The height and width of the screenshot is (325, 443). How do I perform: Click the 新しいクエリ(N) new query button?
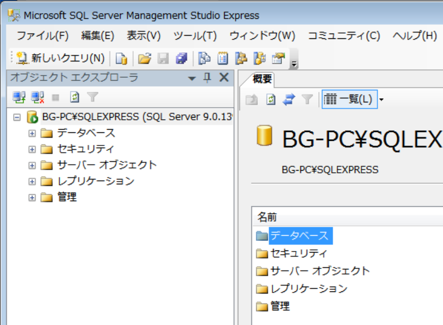(x=61, y=58)
